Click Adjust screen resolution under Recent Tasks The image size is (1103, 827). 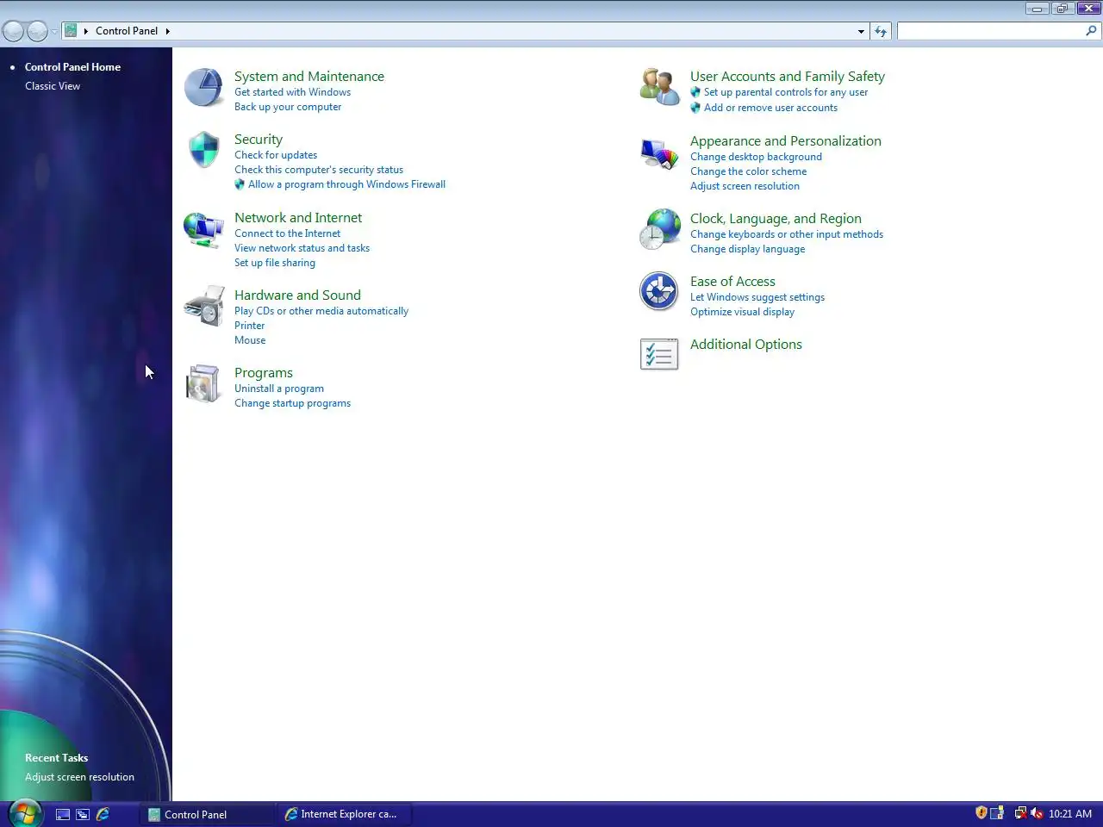(79, 777)
